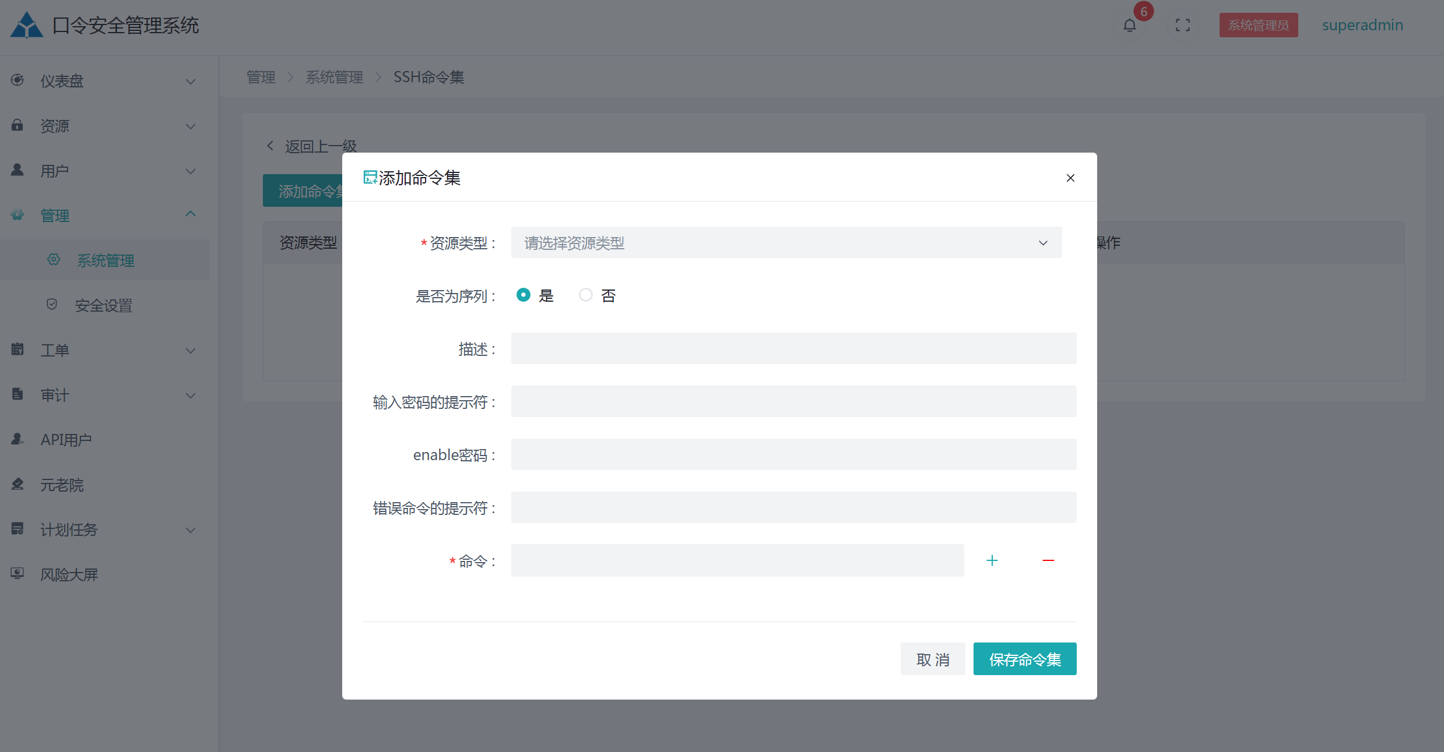1444x752 pixels.
Task: Close the 添加命令集 dialog
Action: pos(1070,178)
